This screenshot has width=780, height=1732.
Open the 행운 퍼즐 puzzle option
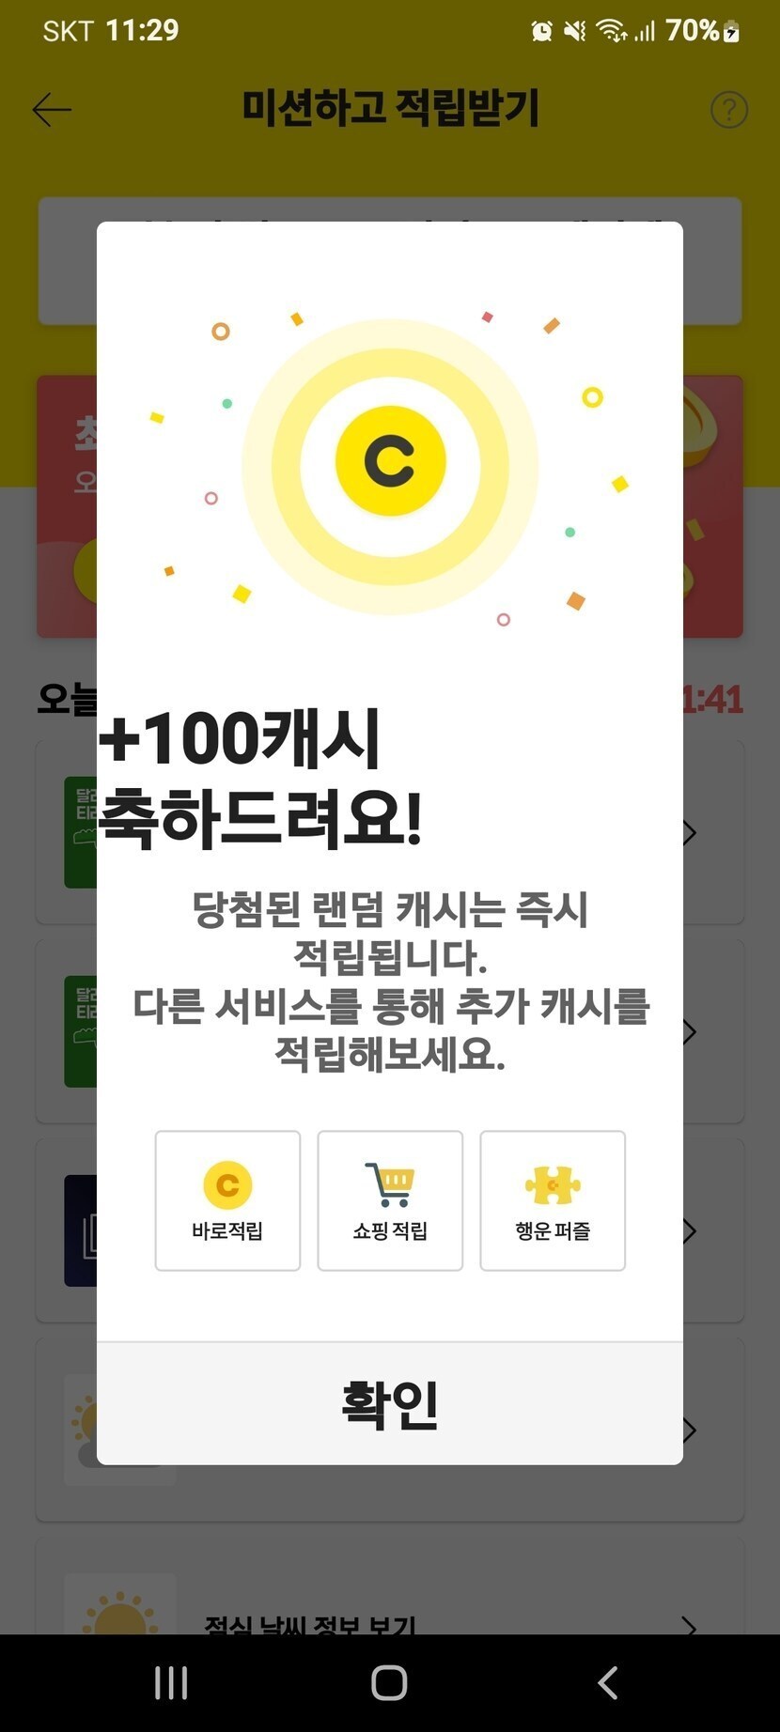click(x=553, y=1200)
